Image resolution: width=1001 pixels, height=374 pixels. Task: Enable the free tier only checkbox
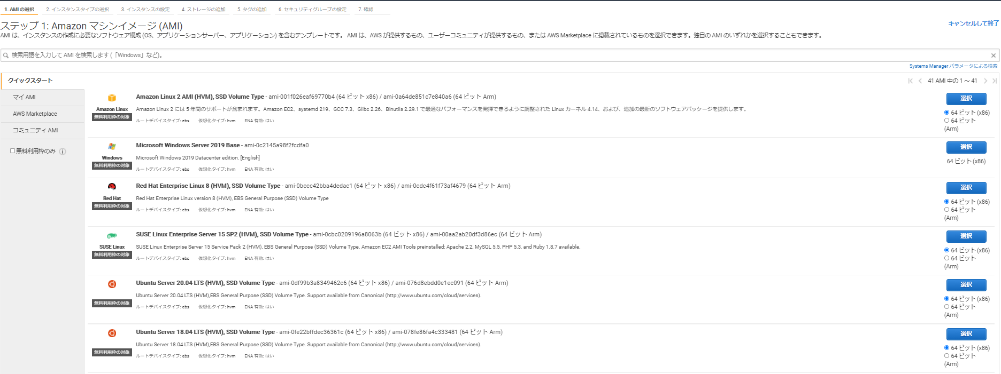coord(12,151)
